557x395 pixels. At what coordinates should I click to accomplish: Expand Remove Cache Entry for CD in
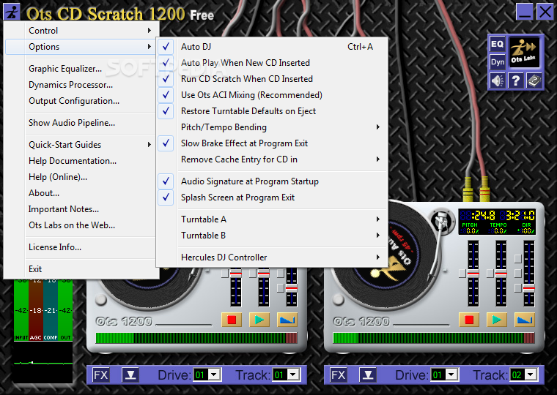coord(272,159)
